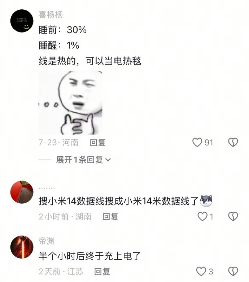Like the comment by 喜杨杨
This screenshot has height=282, width=249.
pyautogui.click(x=197, y=142)
